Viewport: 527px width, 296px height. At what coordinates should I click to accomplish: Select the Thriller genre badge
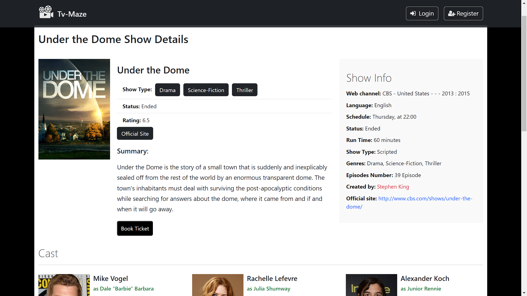[x=244, y=90]
